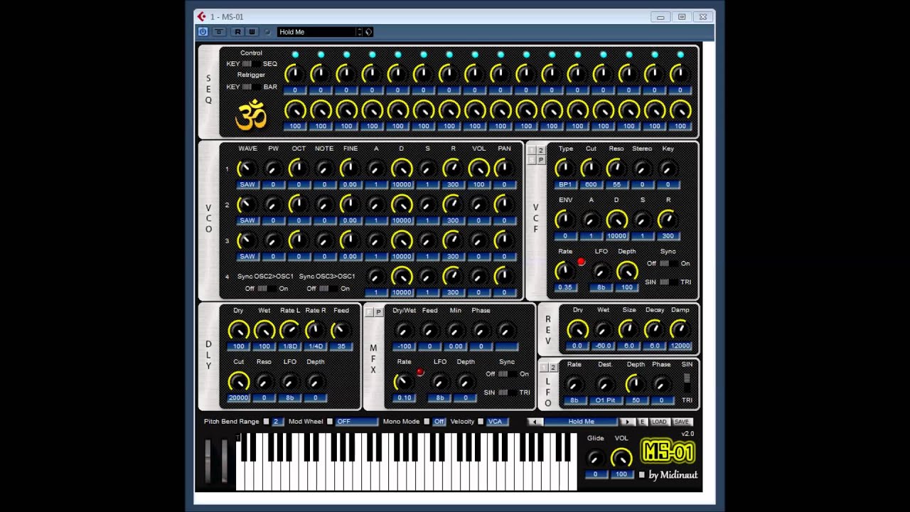Select MFX P mode button
Viewport: 910px width, 512px height.
(378, 312)
